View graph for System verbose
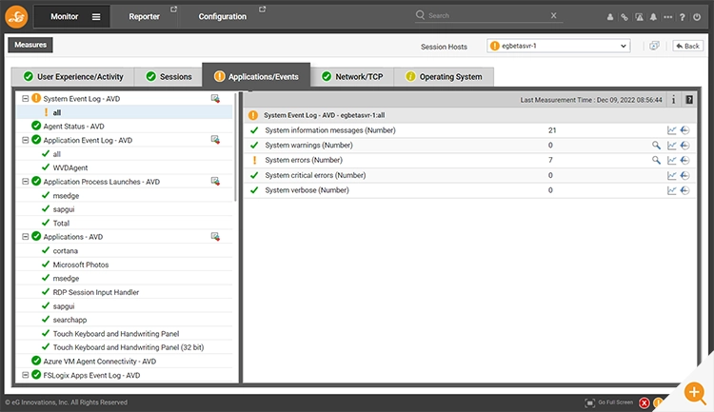The image size is (714, 412). (x=672, y=190)
